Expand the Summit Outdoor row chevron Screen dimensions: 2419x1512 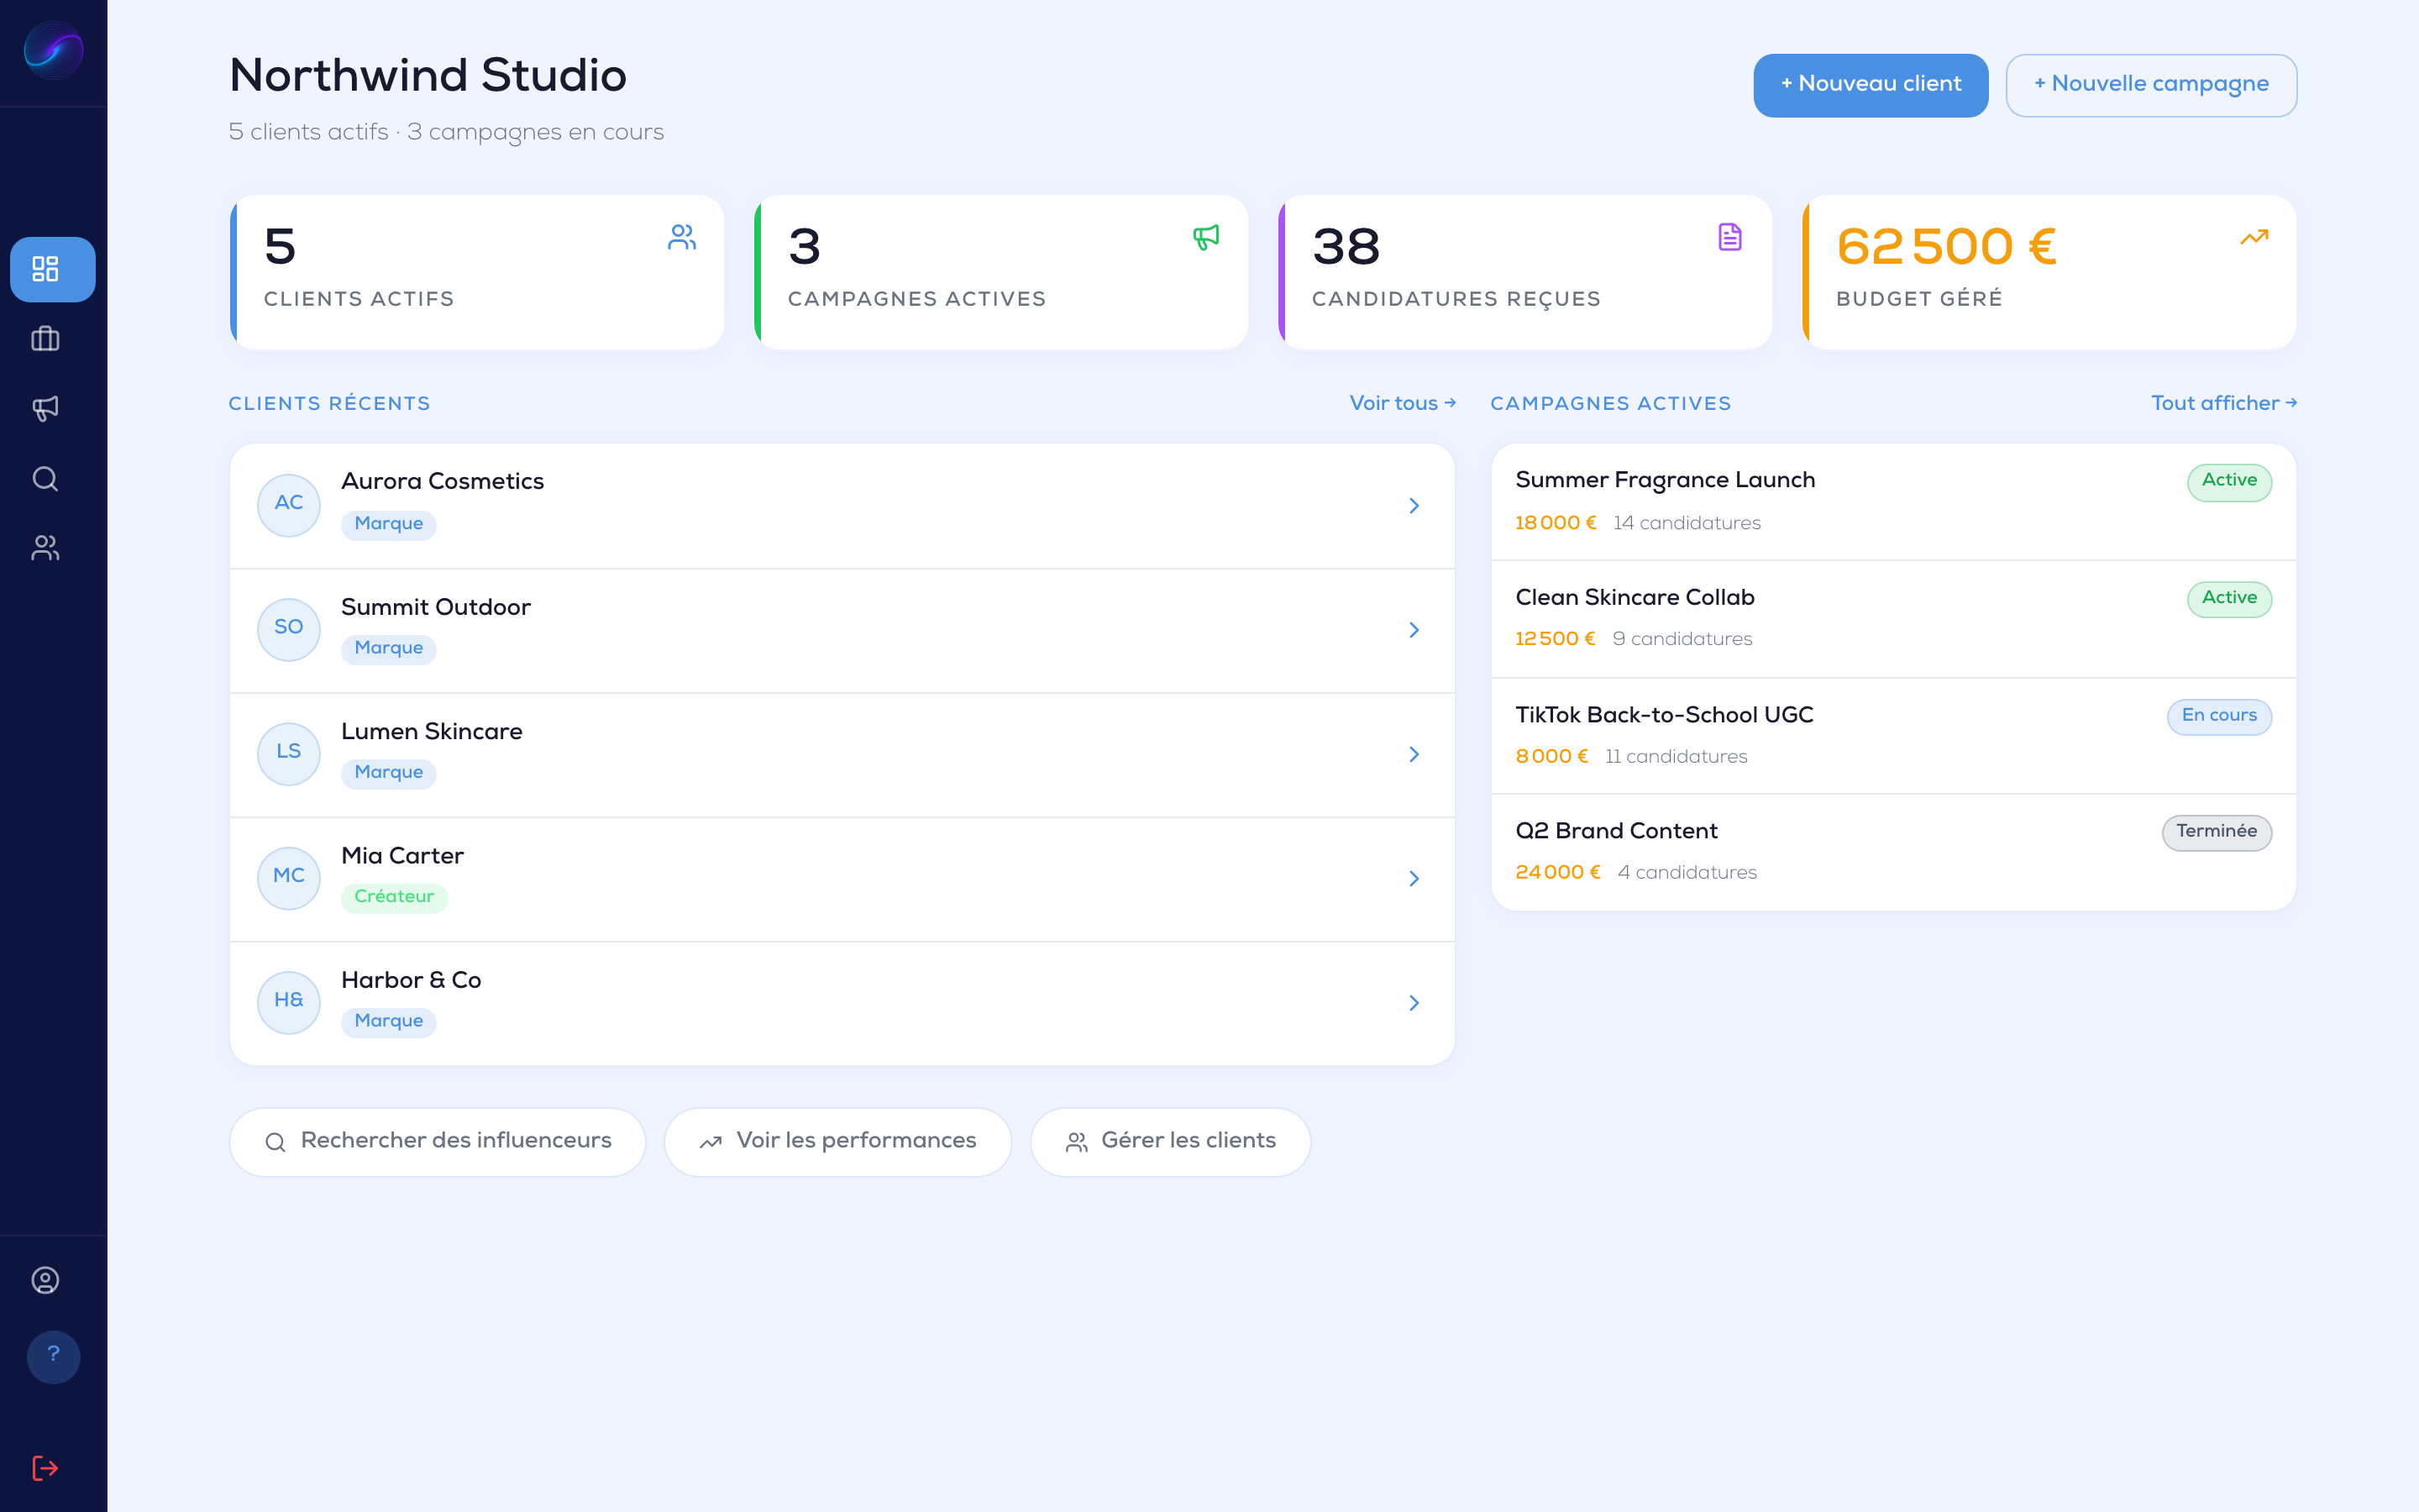(x=1414, y=630)
